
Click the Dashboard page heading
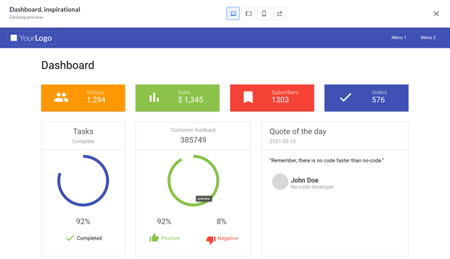point(68,65)
